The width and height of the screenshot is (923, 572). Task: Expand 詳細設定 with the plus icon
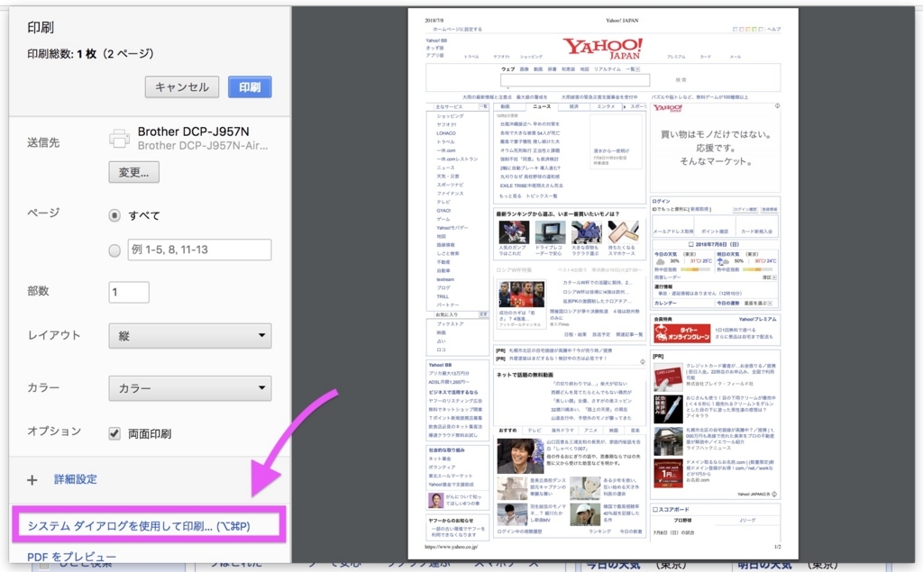[32, 480]
